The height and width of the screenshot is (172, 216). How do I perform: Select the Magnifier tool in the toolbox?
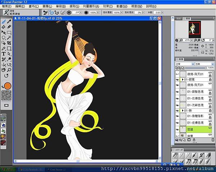pyautogui.click(x=9, y=70)
